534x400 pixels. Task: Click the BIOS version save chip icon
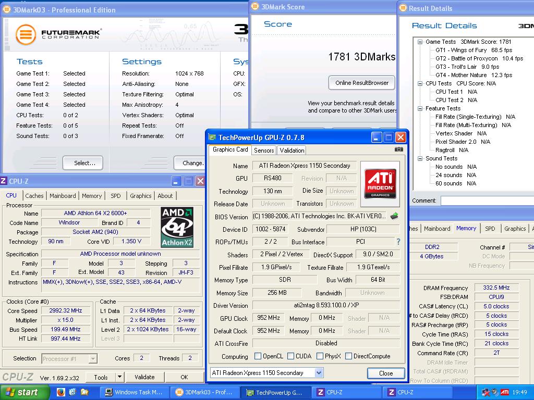pos(394,216)
